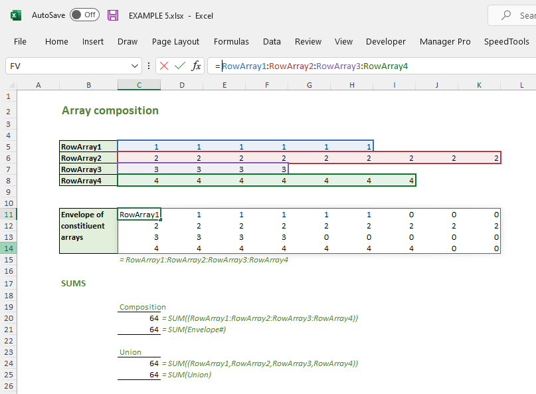The image size is (536, 394).
Task: Click the RowArray2 label cell
Action: [x=88, y=157]
